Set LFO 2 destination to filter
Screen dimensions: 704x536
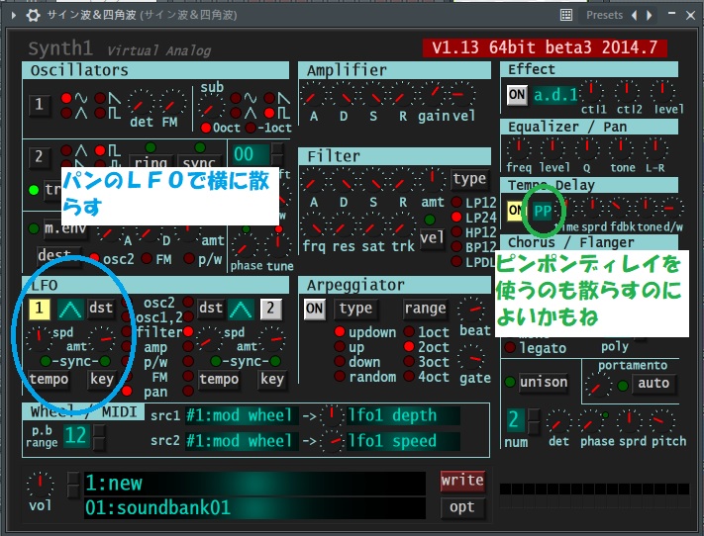(x=188, y=332)
